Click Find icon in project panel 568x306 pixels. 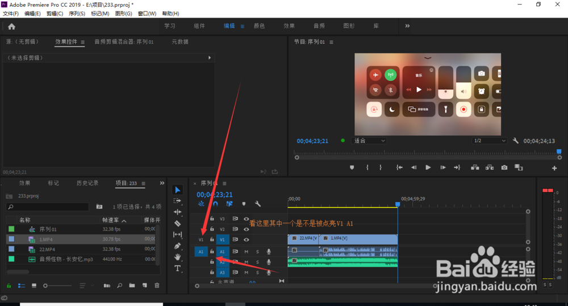coord(119,286)
